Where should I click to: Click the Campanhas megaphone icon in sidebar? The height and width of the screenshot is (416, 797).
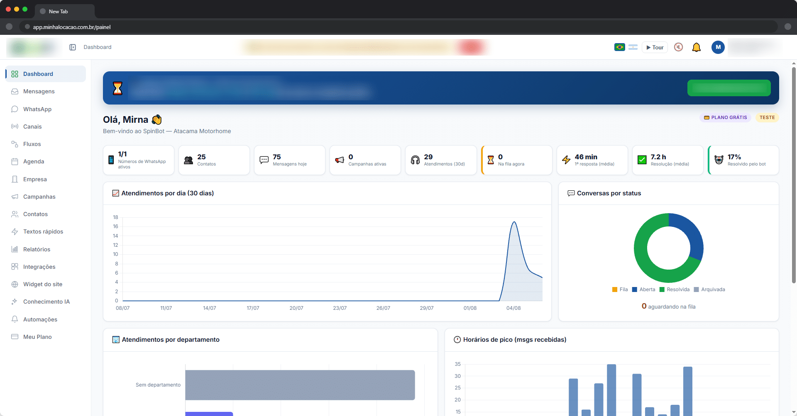point(15,197)
